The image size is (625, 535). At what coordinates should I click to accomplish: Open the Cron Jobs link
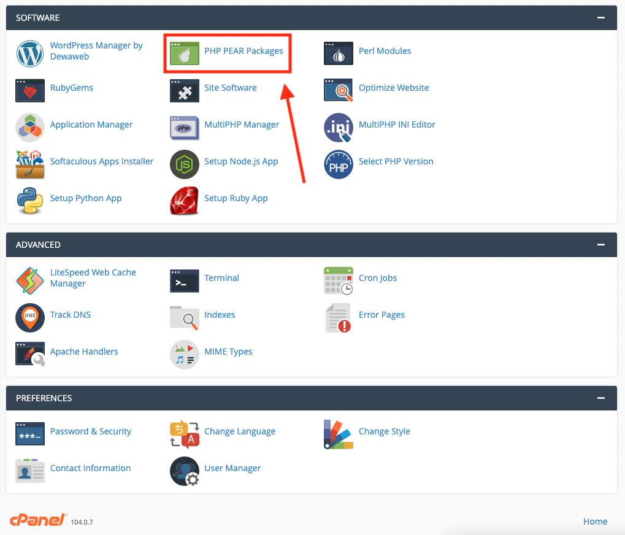(378, 278)
